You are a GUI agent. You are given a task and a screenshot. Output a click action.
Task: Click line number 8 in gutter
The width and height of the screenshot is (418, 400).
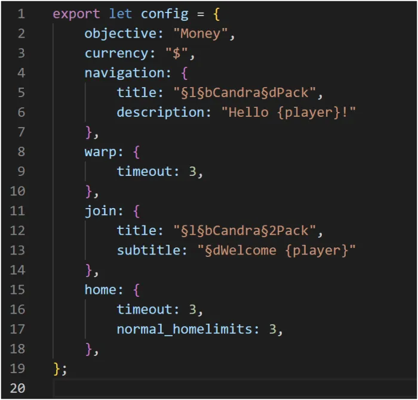[21, 151]
